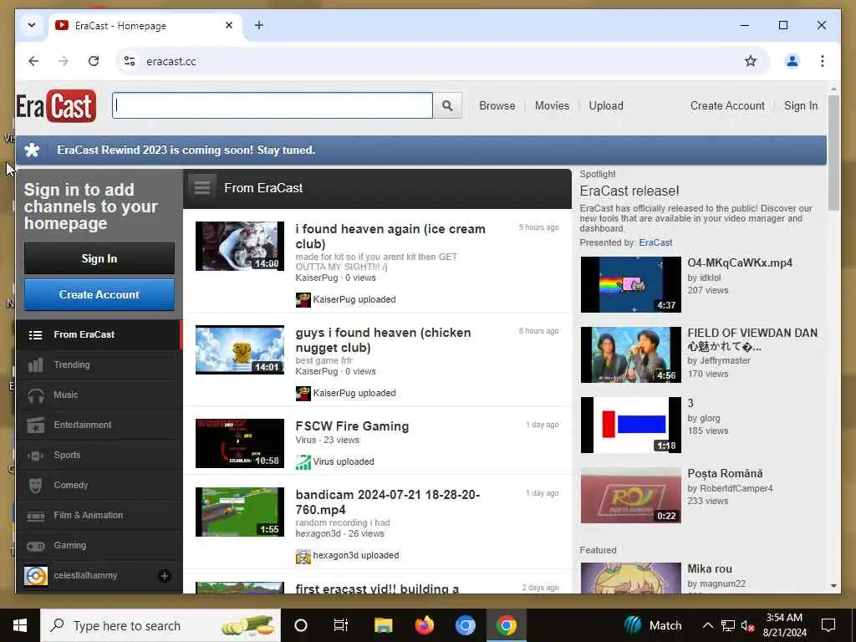Click the blue Create Account button
The image size is (856, 642).
pyautogui.click(x=99, y=295)
